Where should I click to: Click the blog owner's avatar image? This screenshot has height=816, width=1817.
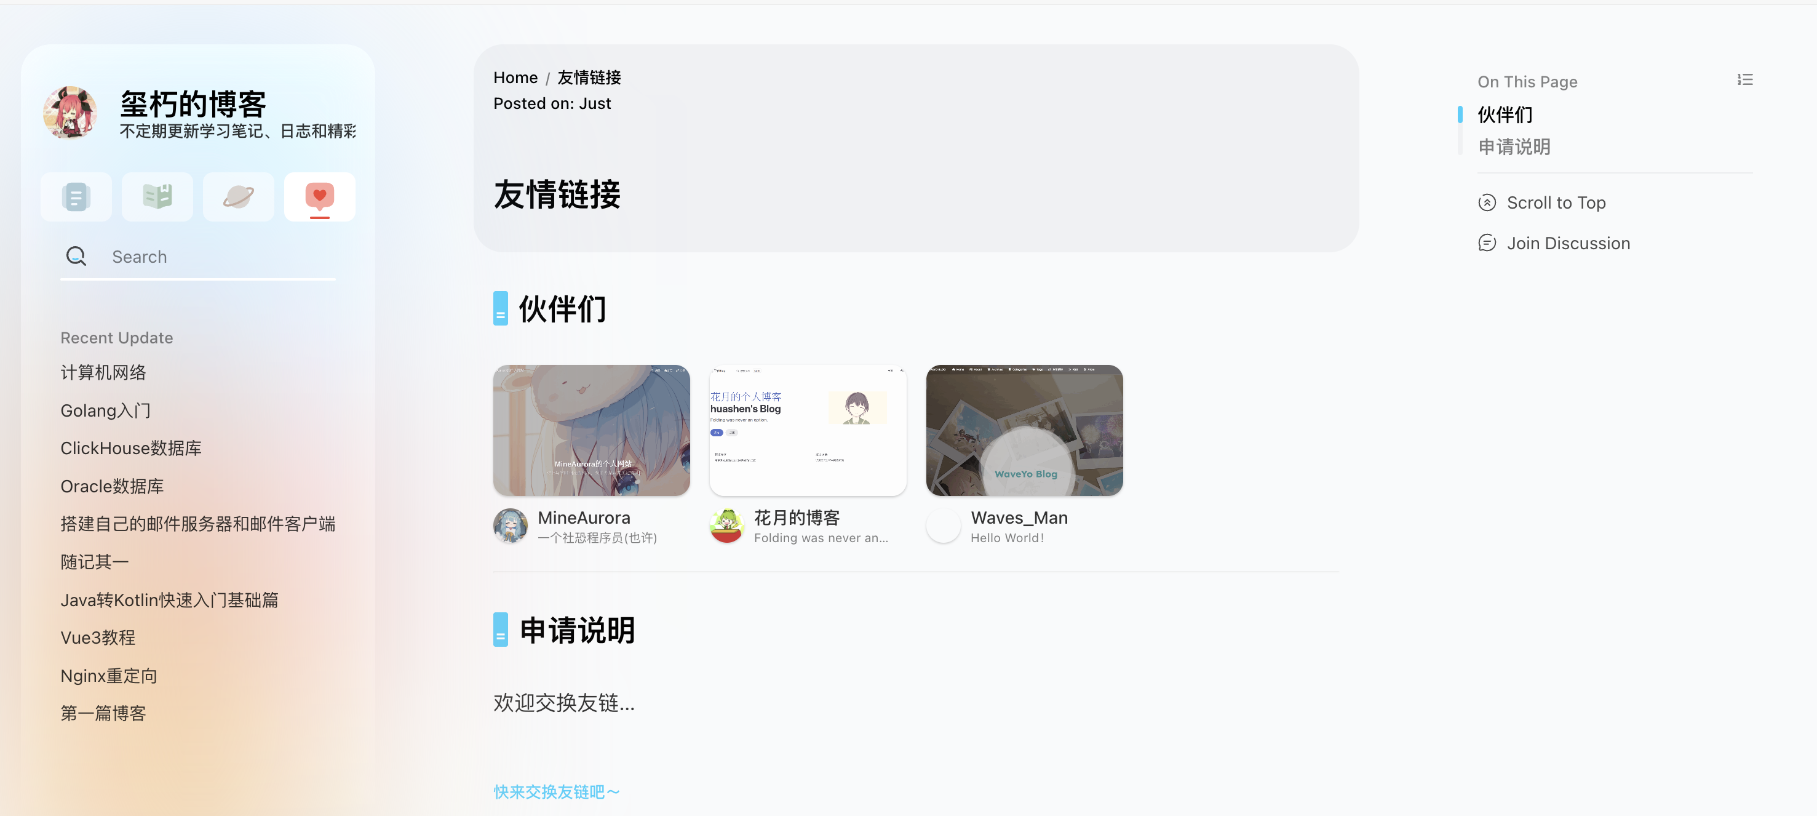tap(70, 113)
